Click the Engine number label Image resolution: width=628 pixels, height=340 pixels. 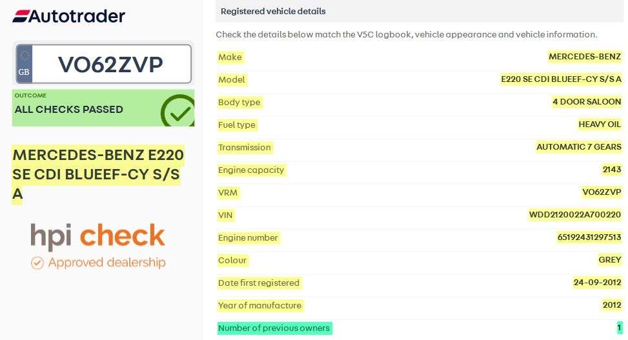(248, 237)
